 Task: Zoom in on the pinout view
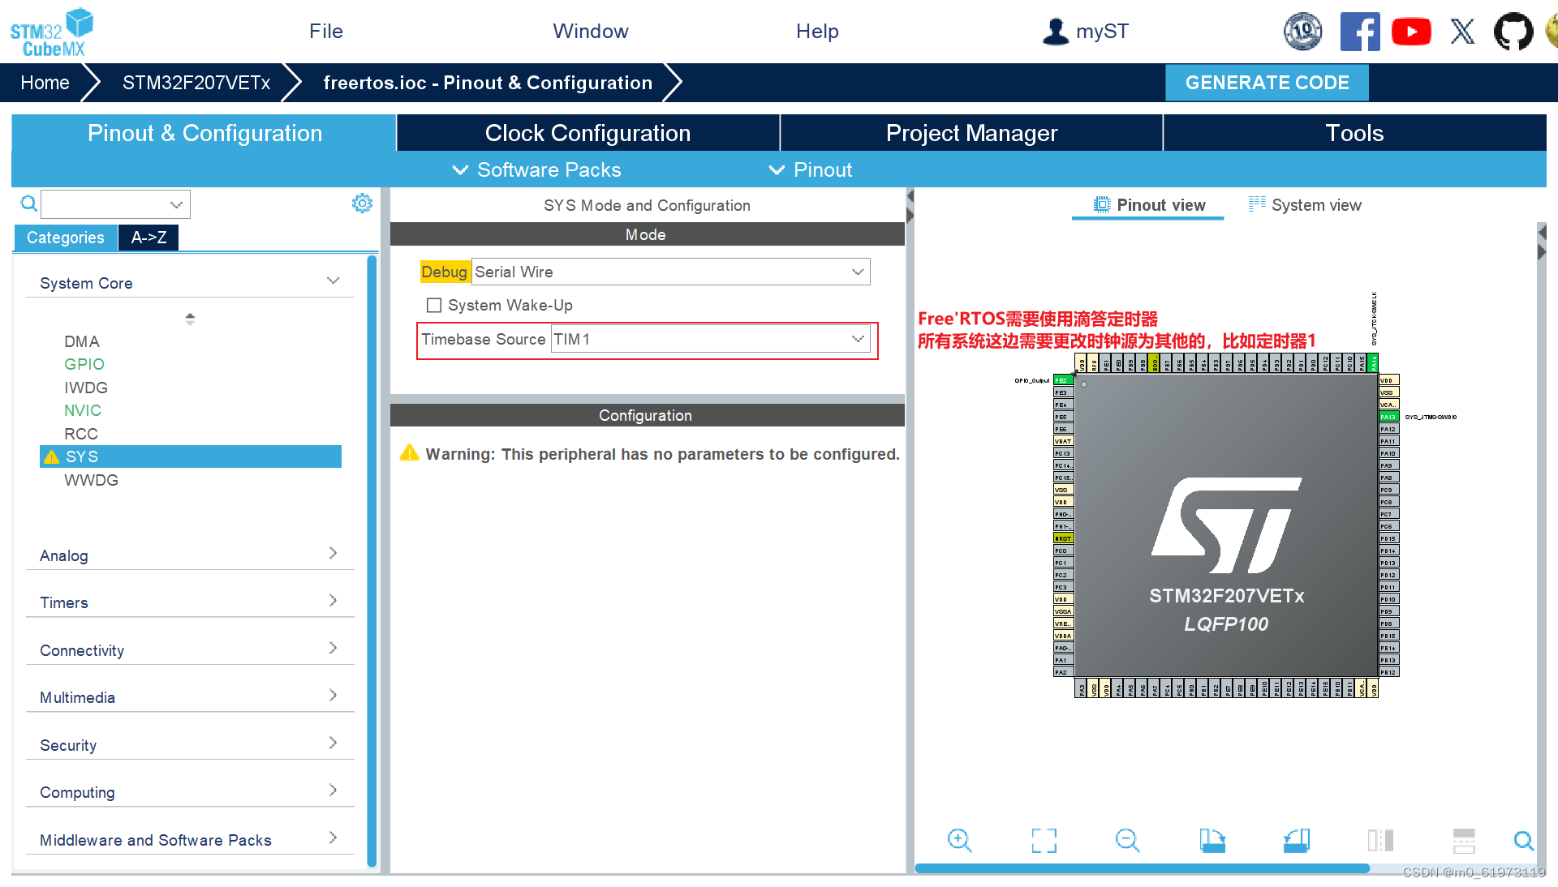point(960,841)
